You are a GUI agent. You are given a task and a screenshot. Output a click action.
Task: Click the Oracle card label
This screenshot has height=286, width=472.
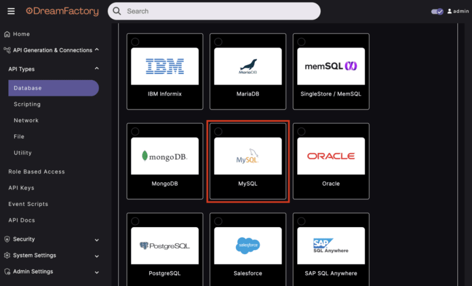click(x=331, y=184)
